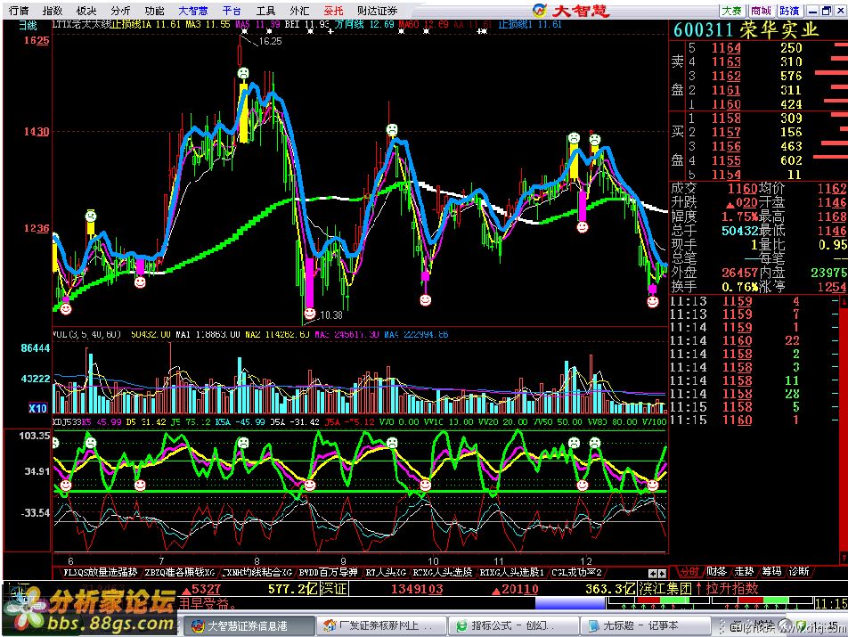Open the 功能 menu
848x637 pixels.
[154, 11]
